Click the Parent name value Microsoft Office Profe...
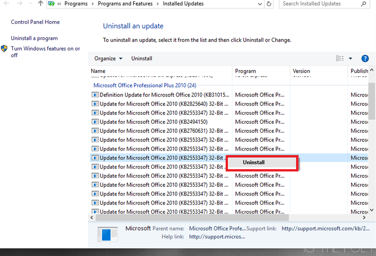The height and width of the screenshot is (256, 376). [218, 228]
